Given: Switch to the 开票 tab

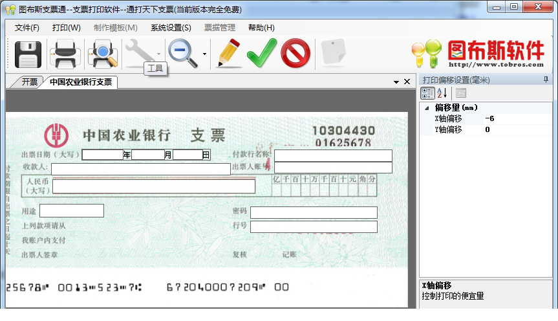Looking at the screenshot, I should [x=28, y=82].
